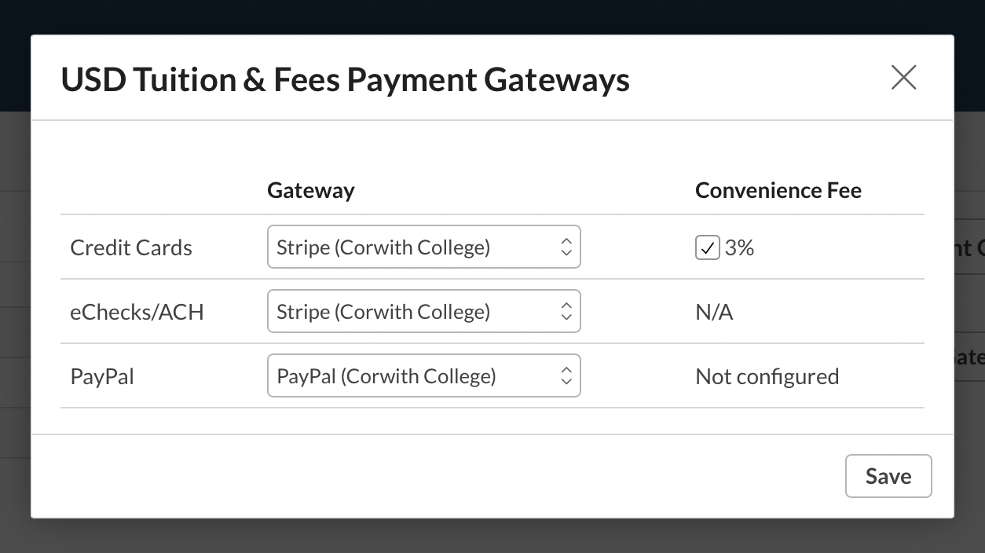Click the checkmark inside the 3% fee checkbox
The image size is (985, 553).
coord(707,247)
